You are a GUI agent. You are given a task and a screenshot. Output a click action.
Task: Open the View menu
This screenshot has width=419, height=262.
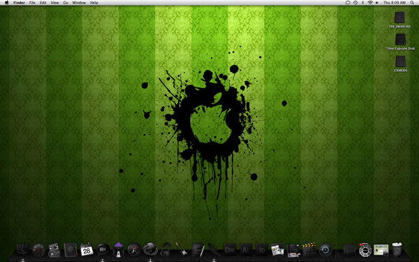click(x=54, y=3)
